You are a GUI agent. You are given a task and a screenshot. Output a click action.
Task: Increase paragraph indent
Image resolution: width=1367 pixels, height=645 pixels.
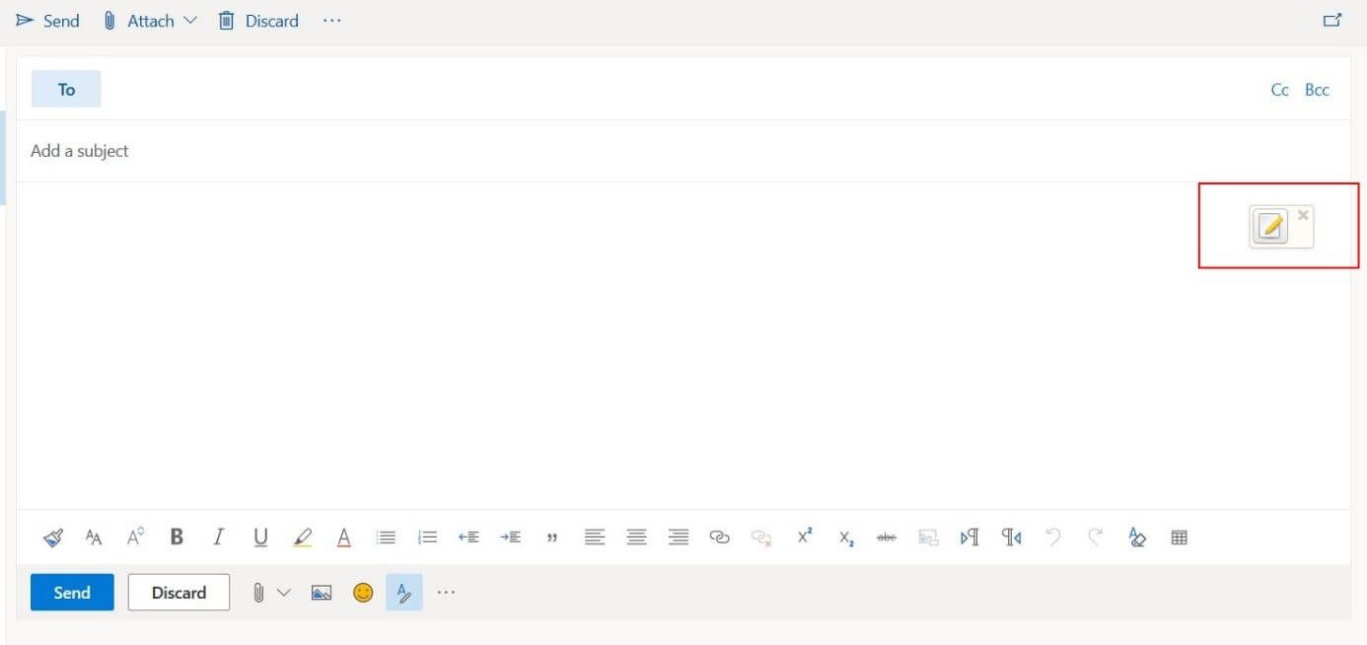510,537
